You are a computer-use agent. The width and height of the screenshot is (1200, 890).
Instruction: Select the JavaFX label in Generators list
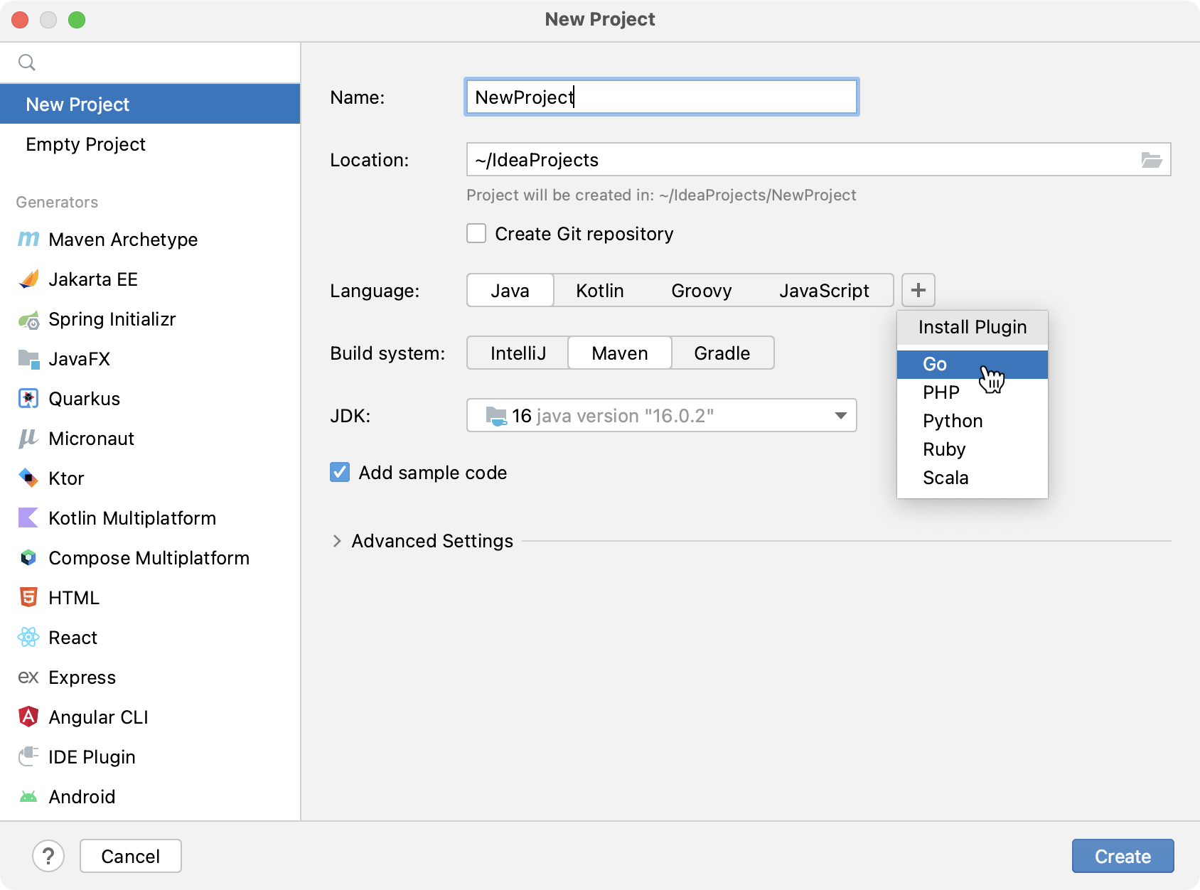(80, 359)
